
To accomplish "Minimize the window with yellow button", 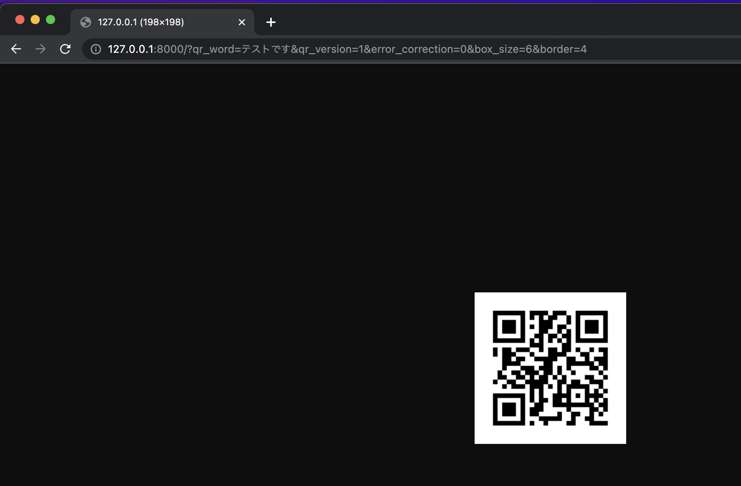I will pyautogui.click(x=35, y=20).
